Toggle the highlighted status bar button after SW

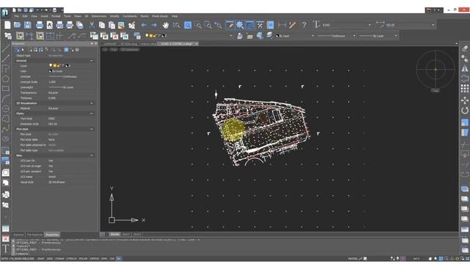tap(119, 259)
